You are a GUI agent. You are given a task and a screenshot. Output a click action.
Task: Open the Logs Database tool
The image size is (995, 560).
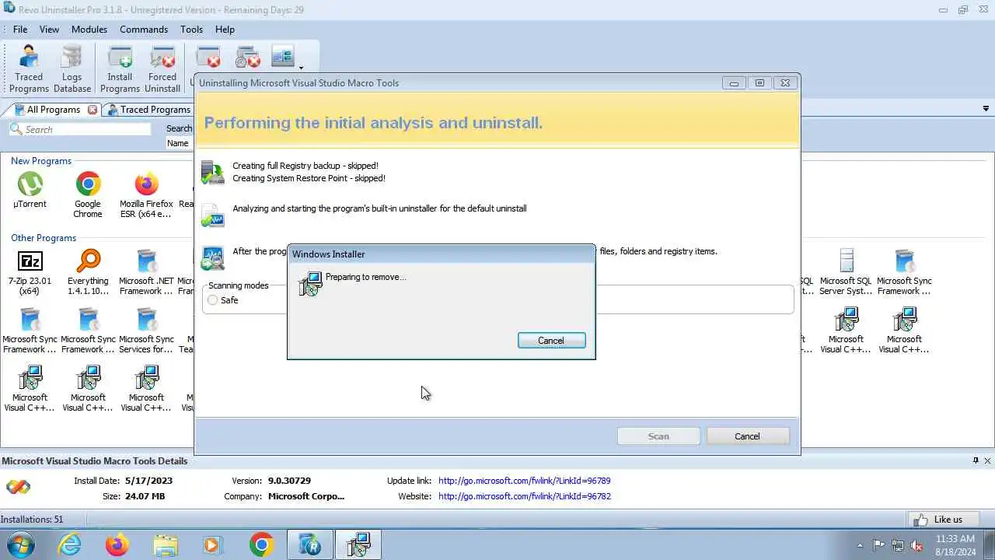(72, 68)
